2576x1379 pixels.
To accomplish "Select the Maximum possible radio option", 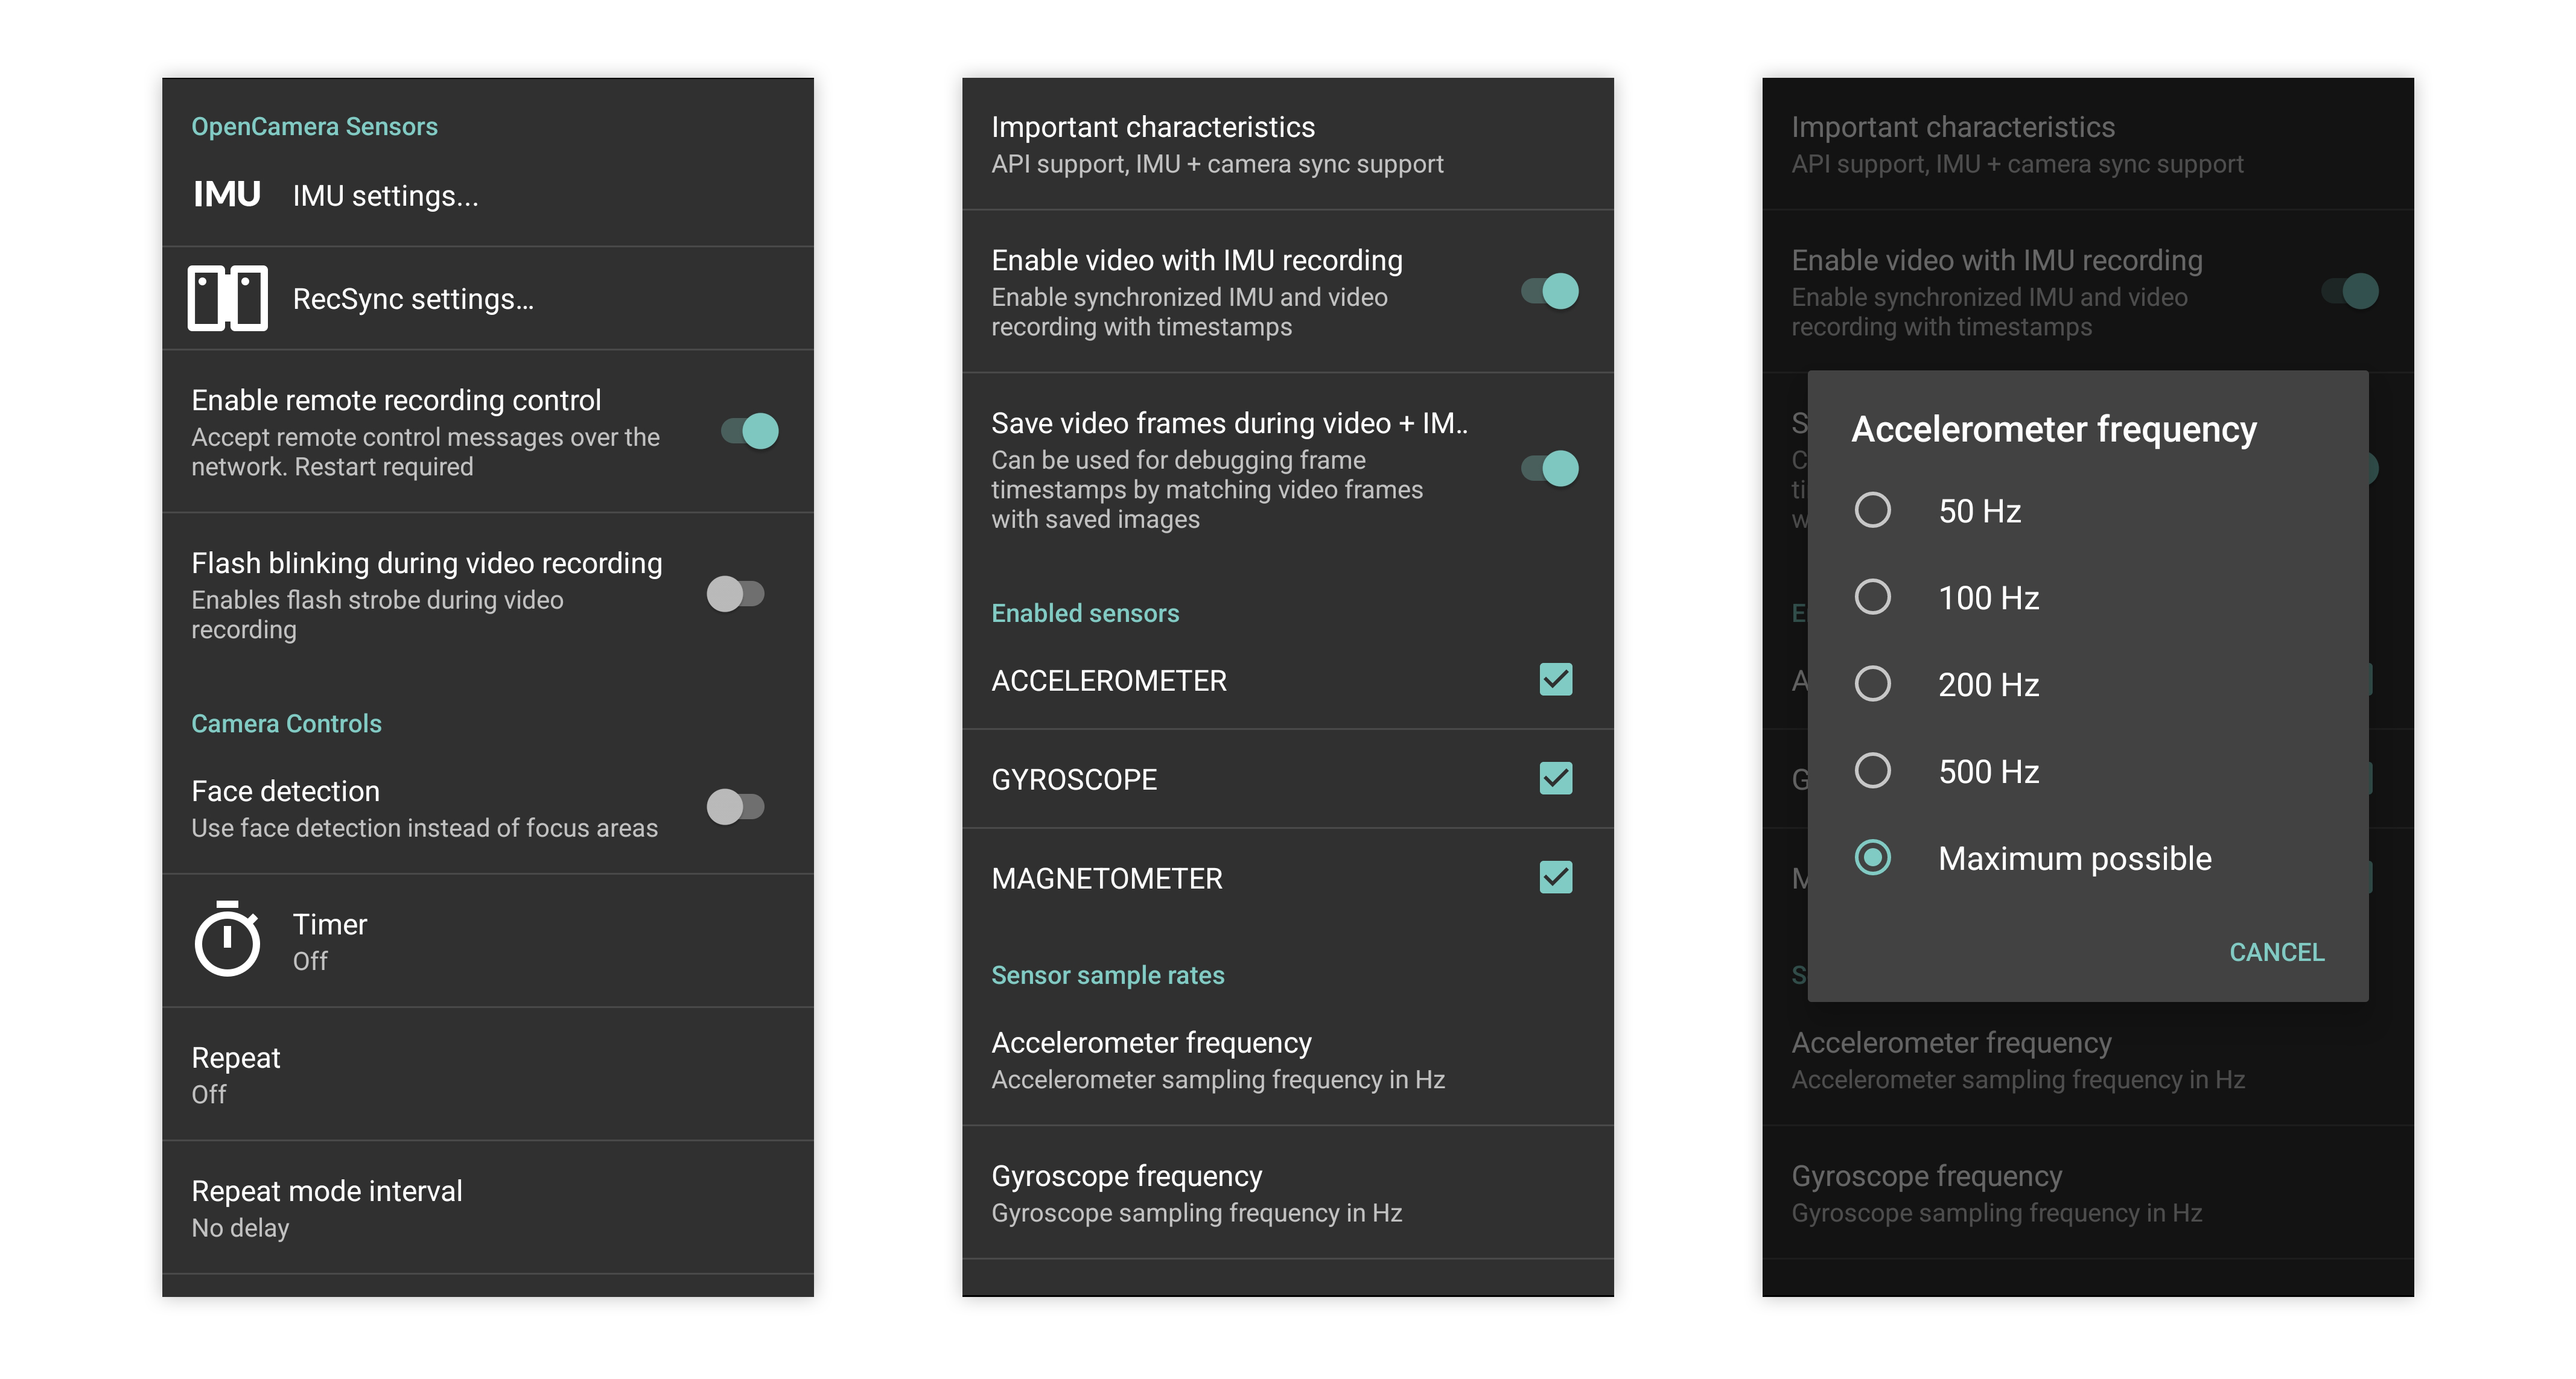I will pyautogui.click(x=1872, y=857).
